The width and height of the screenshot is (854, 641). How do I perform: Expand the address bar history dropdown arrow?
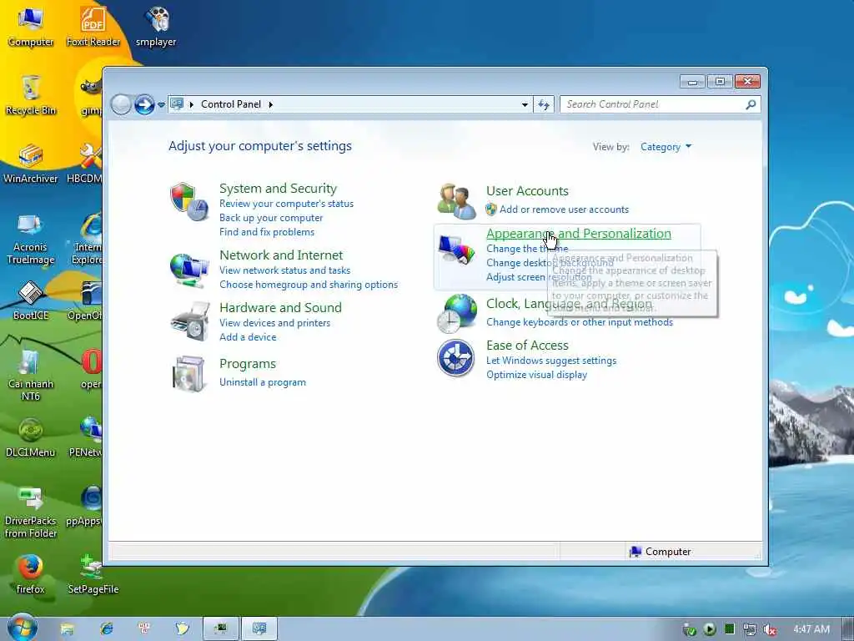(525, 104)
